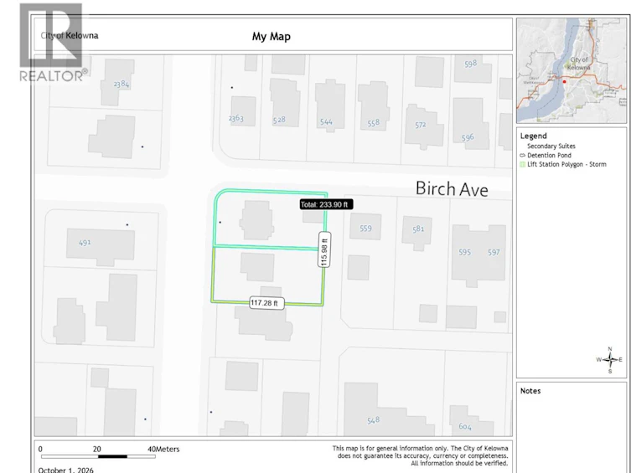This screenshot has width=631, height=473.
Task: Click the 'October 1, 2026' date text
Action: coord(65,470)
